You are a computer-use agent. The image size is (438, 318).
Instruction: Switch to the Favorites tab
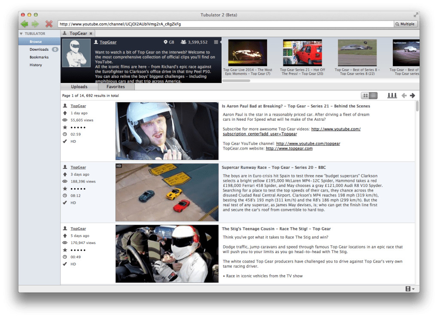pos(116,87)
